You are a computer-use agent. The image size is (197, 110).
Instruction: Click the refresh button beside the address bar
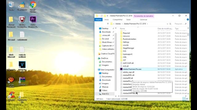coord(170,24)
